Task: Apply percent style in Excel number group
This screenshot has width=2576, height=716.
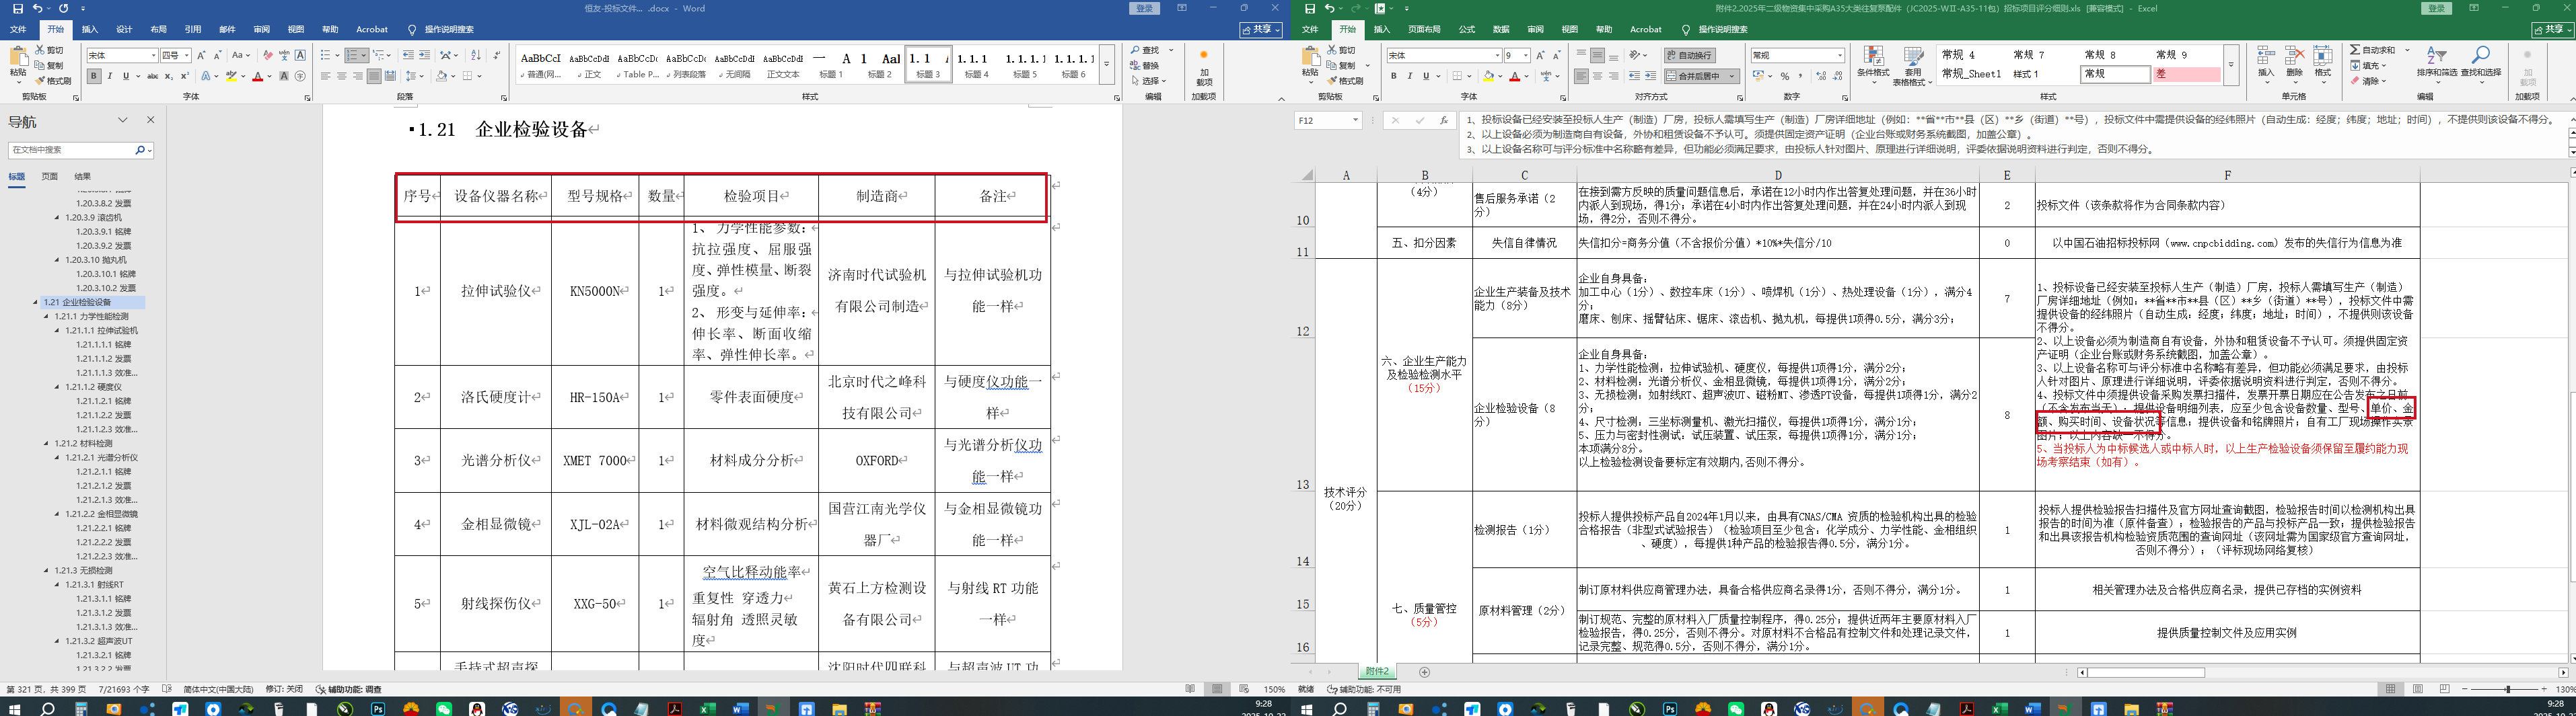Action: (x=1785, y=76)
